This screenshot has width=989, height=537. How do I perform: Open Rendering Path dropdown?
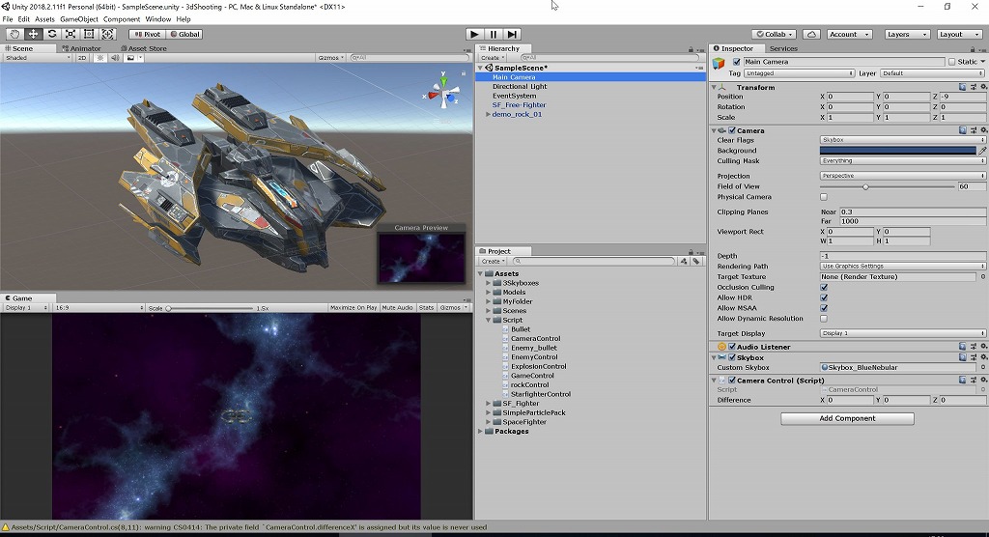click(x=903, y=267)
